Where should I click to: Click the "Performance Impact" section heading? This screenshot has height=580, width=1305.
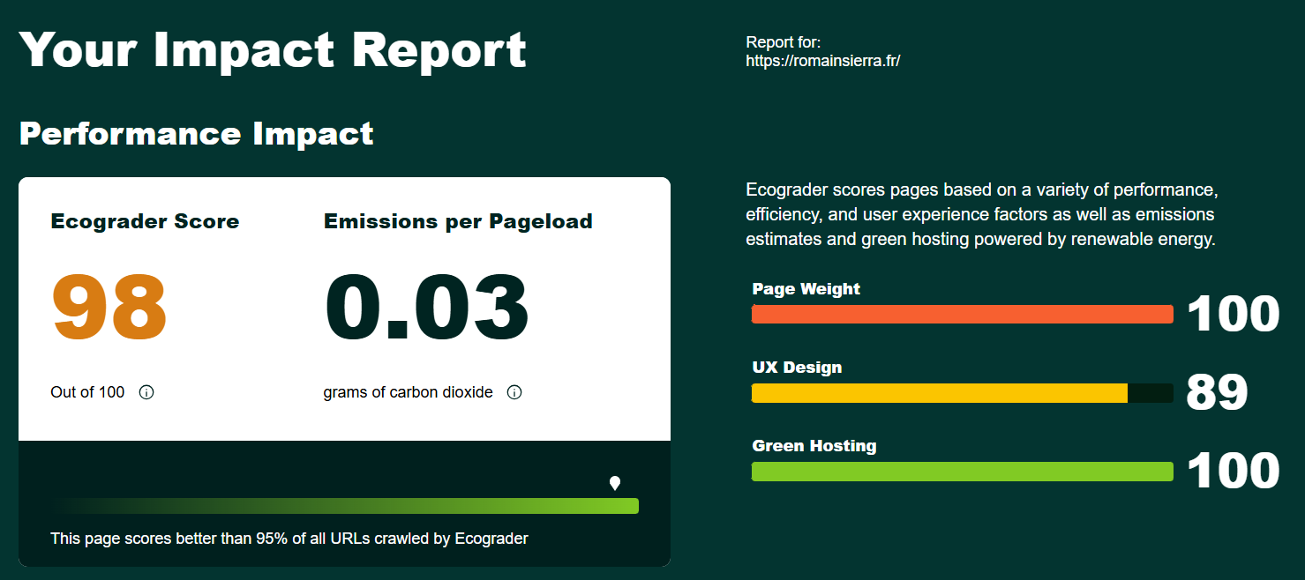197,134
